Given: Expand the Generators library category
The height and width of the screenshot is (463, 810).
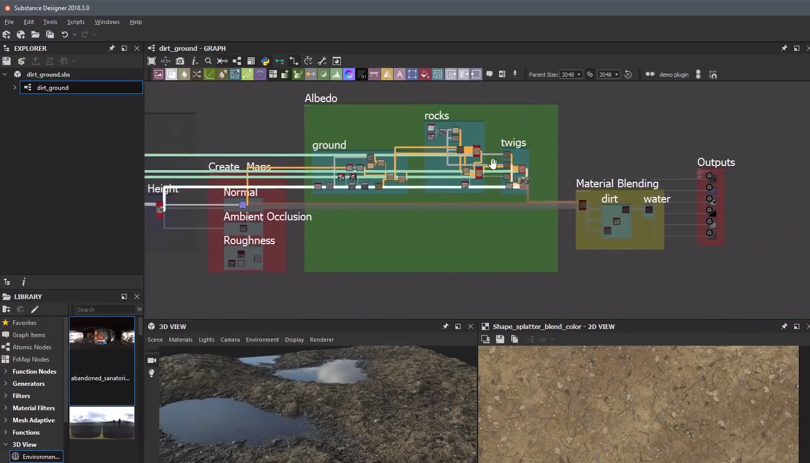Looking at the screenshot, I should pos(6,384).
